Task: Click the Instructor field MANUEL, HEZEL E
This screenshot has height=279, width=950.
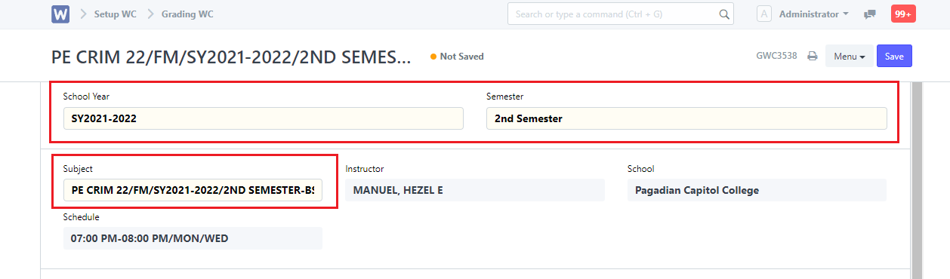Action: pyautogui.click(x=475, y=190)
